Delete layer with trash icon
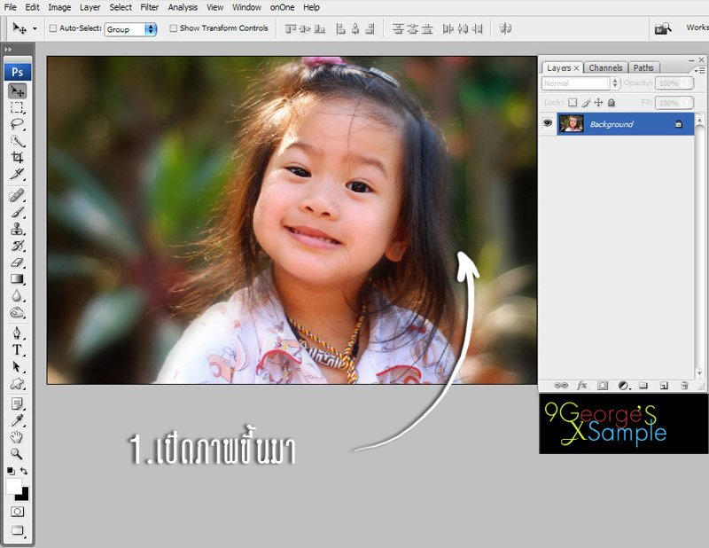 [x=684, y=386]
